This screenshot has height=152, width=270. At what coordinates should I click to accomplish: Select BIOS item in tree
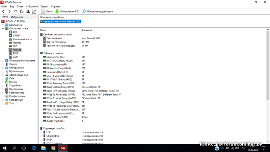pyautogui.click(x=16, y=53)
